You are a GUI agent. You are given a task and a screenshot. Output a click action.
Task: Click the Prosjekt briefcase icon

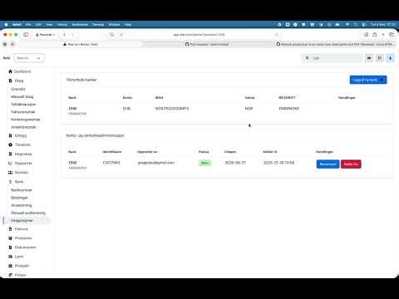(10, 266)
